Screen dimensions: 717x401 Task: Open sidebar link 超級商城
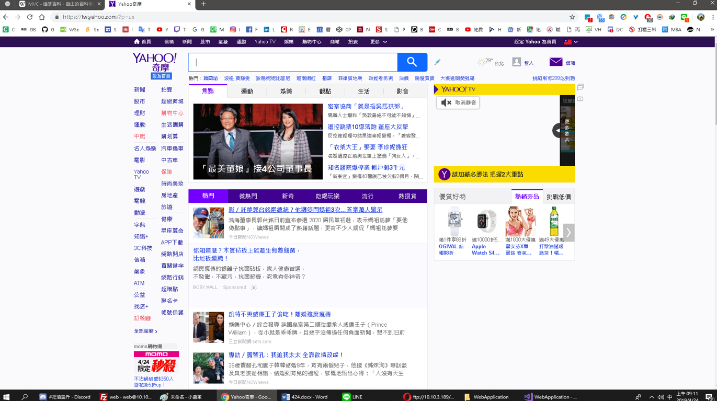(x=172, y=101)
